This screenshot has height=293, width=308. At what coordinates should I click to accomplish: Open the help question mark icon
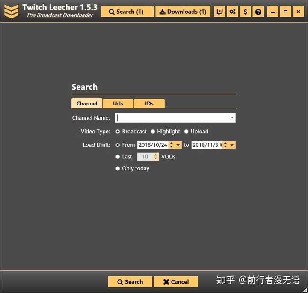[x=258, y=12]
